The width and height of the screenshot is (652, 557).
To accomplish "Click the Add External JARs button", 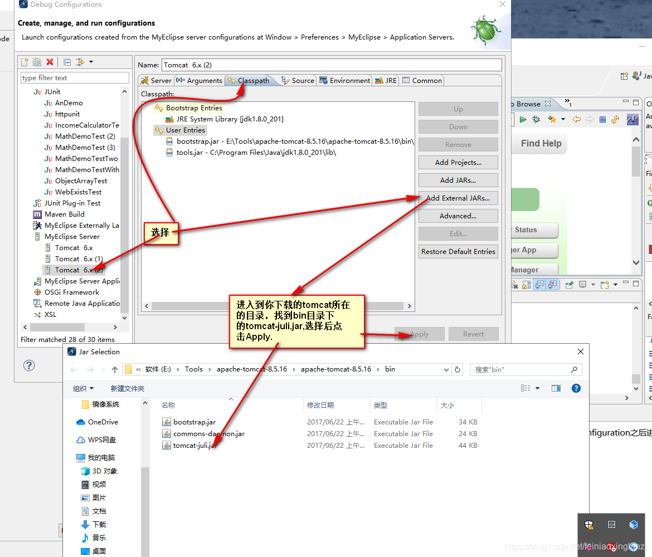I will click(458, 198).
